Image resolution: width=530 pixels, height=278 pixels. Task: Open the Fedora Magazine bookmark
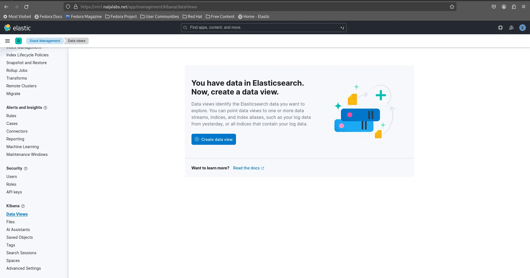click(x=84, y=17)
